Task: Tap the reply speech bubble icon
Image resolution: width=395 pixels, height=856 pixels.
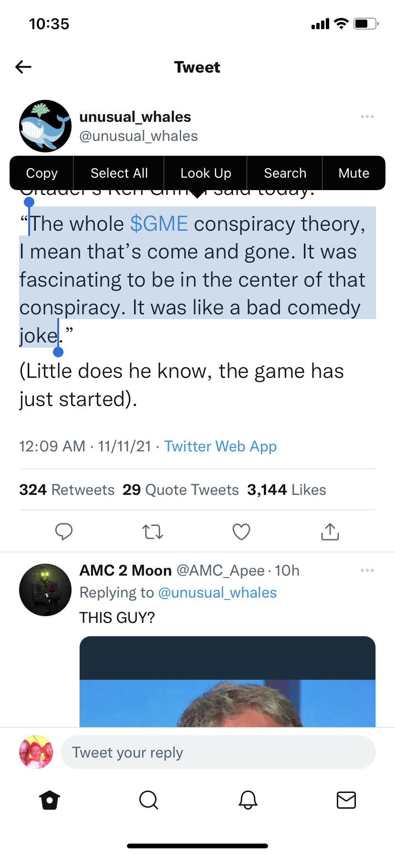Action: tap(64, 531)
